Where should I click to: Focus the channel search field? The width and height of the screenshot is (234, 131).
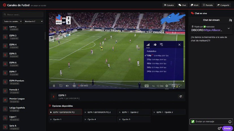(23, 14)
